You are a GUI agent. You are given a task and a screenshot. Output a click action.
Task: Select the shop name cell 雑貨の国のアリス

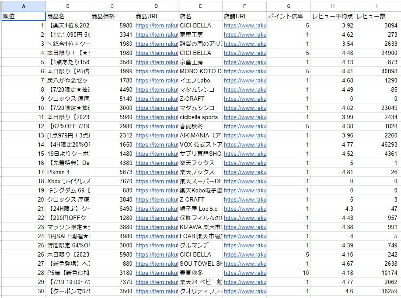(200, 44)
